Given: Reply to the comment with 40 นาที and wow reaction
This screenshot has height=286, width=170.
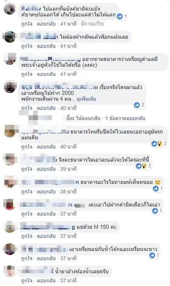Looking at the screenshot, I should (x=46, y=147).
